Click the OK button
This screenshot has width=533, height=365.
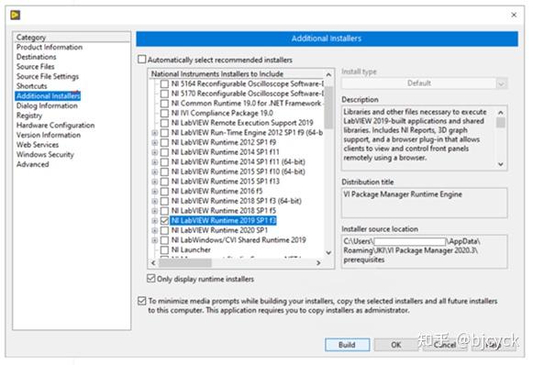coord(396,345)
